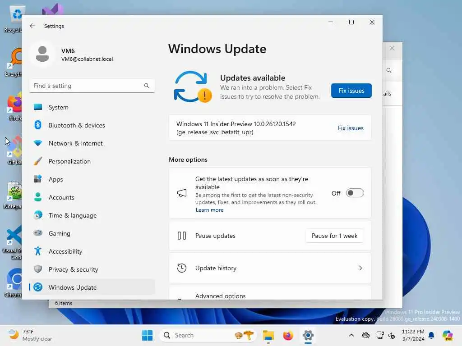462x346 pixels.
Task: Select Bluetooth & devices category
Action: click(92, 125)
